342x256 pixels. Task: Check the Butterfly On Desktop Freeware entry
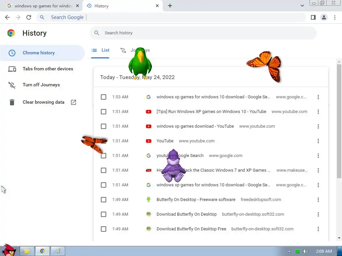[x=104, y=200]
